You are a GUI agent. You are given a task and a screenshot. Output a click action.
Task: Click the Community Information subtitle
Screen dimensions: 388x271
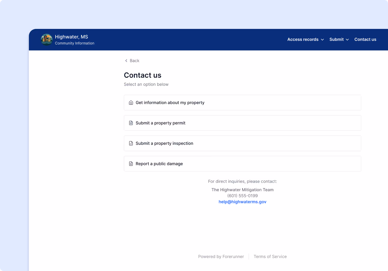pos(75,43)
